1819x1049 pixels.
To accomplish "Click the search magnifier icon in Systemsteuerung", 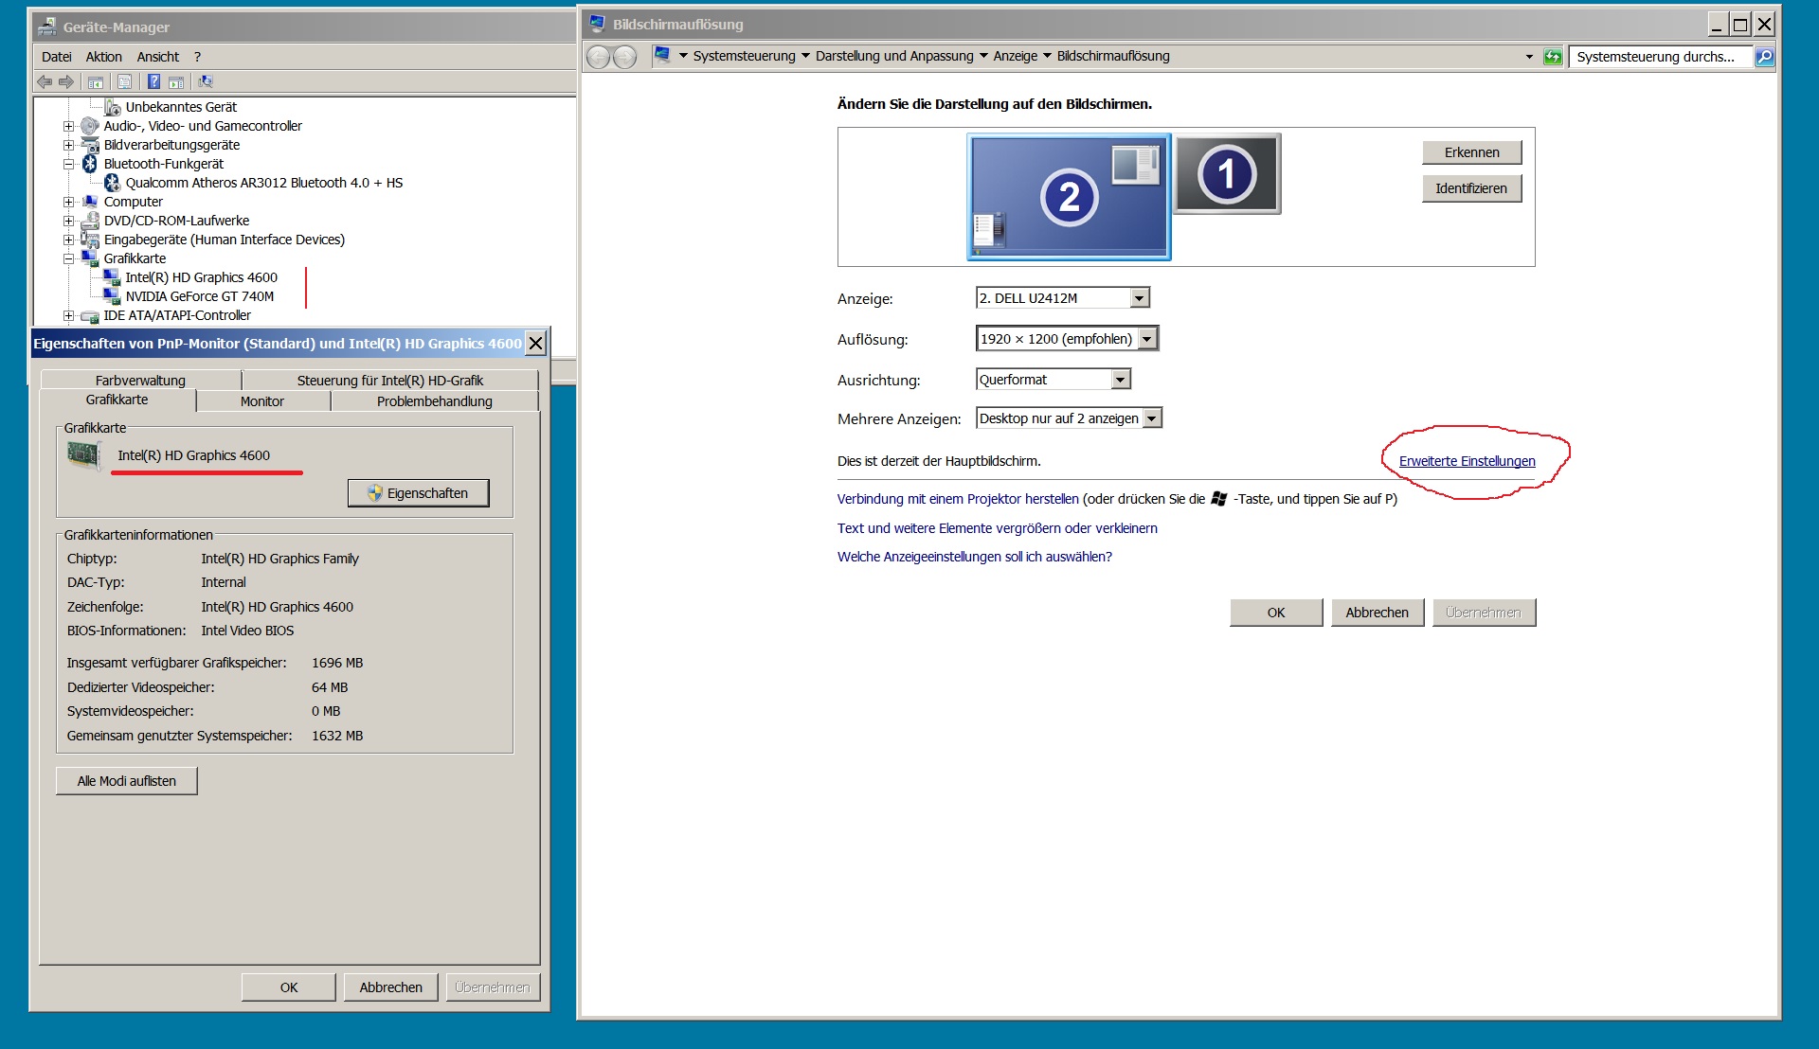I will point(1764,57).
